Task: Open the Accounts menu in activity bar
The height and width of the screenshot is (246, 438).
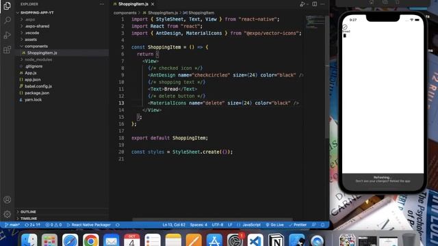Action: [8, 200]
